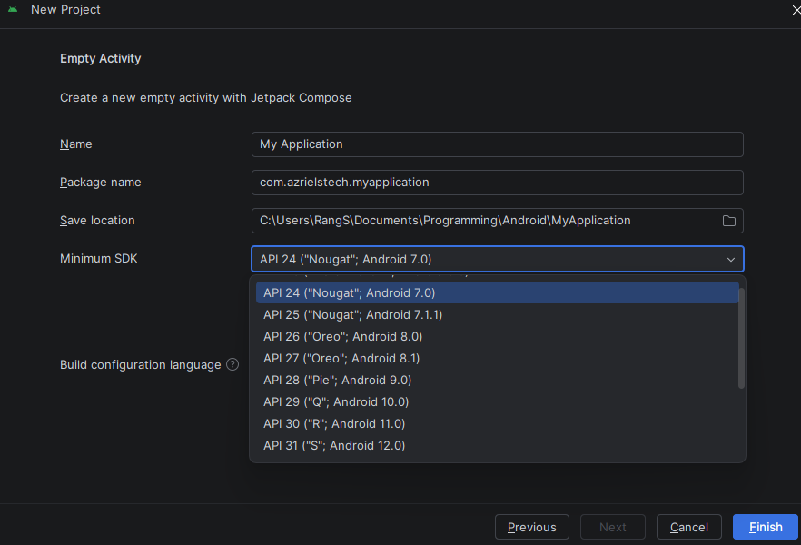Focus the Name input field
This screenshot has width=801, height=545.
click(x=497, y=144)
